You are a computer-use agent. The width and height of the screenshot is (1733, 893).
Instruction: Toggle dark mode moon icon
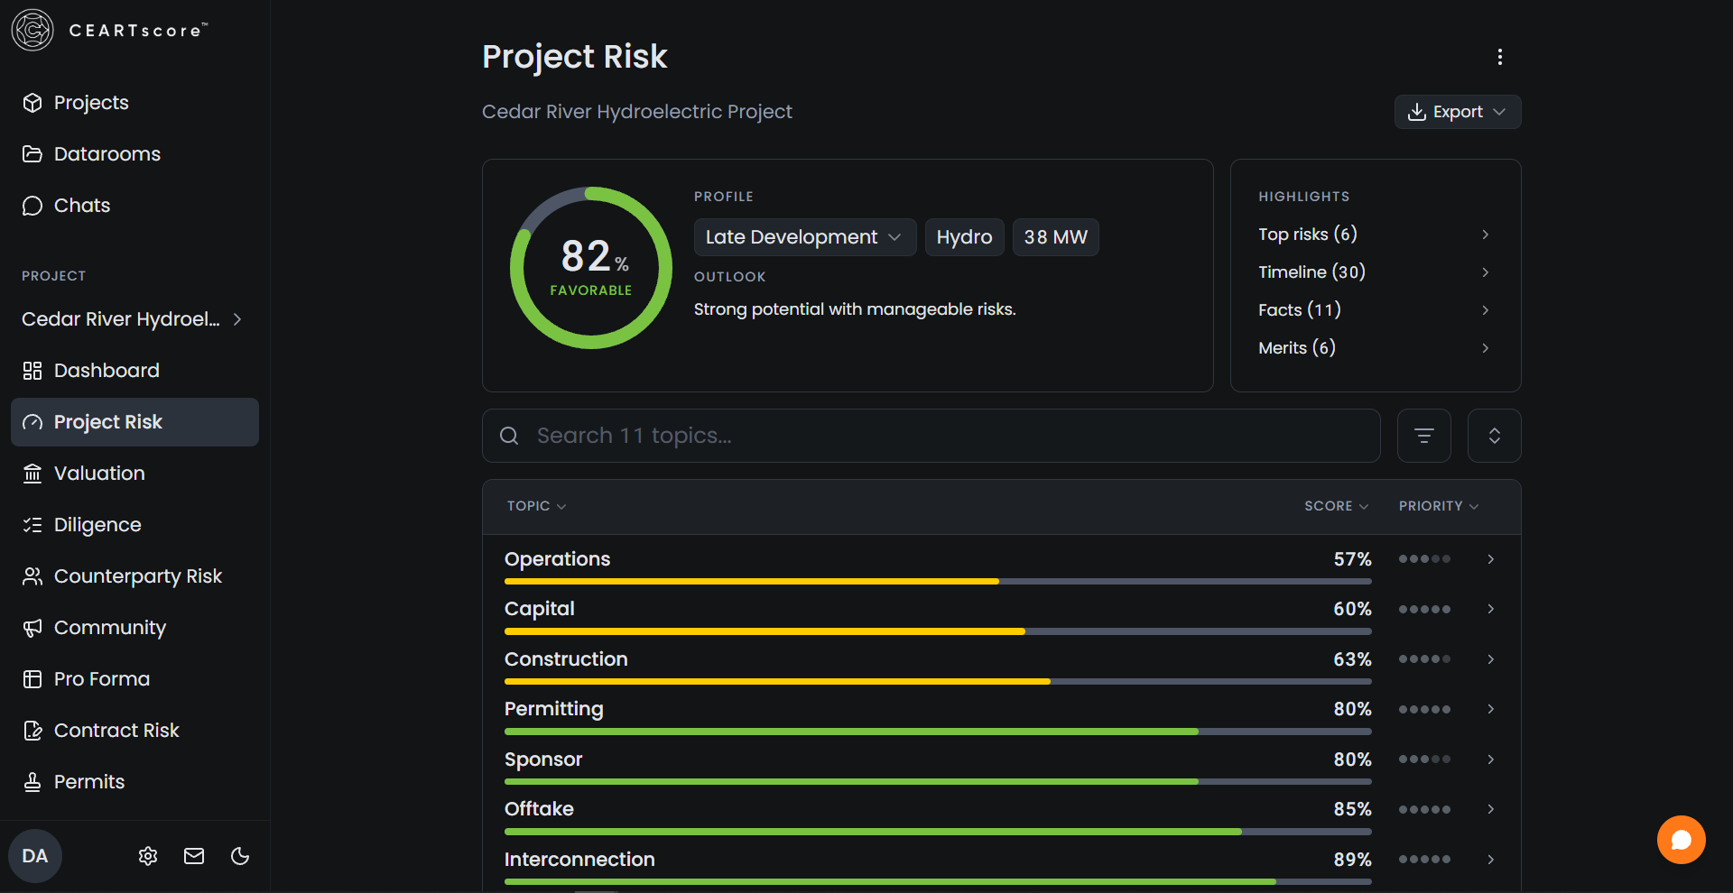click(x=240, y=856)
